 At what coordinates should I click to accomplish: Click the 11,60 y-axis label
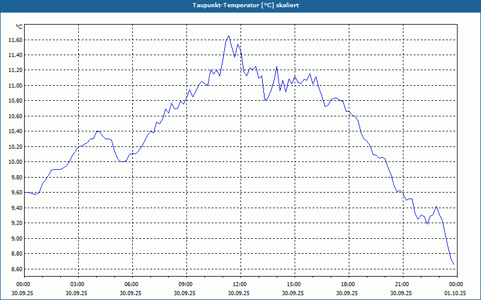16,40
